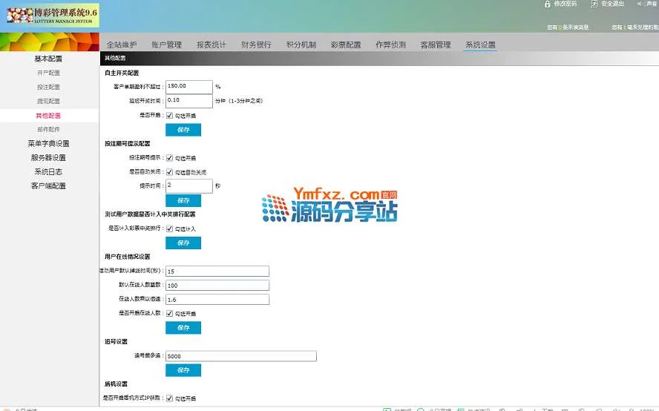Disable the 是否开启在线人数 checkbox
Image resolution: width=659 pixels, height=411 pixels.
point(170,313)
